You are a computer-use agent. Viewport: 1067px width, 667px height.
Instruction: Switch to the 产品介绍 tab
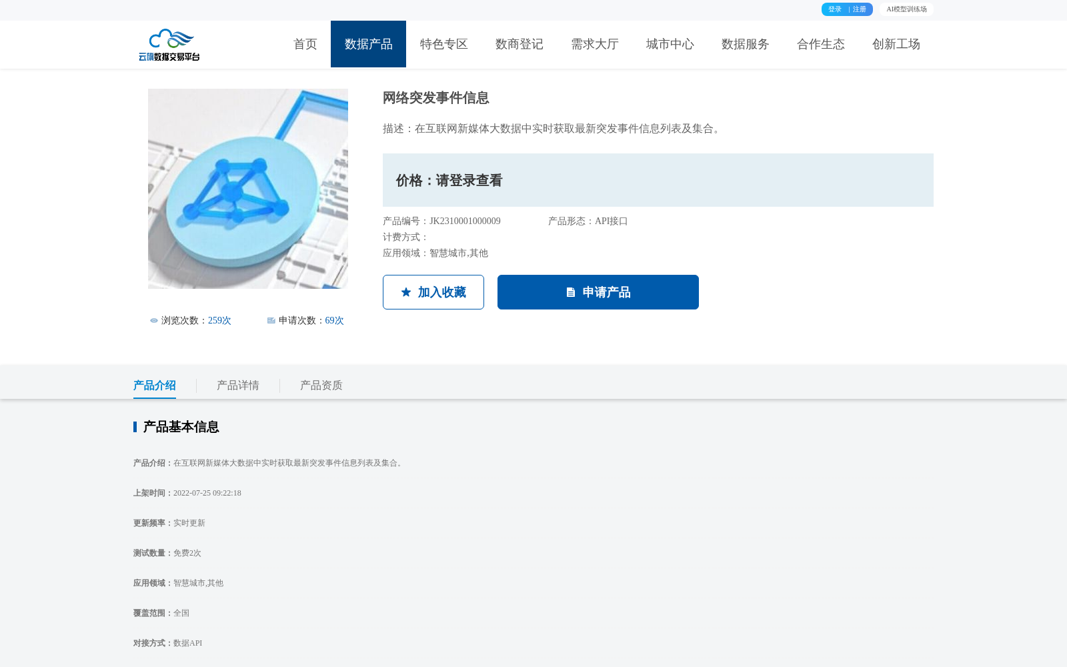click(x=155, y=386)
